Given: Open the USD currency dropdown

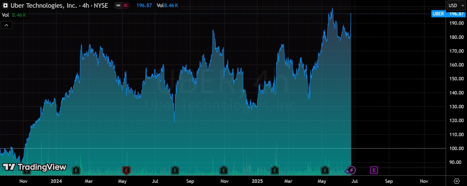Looking at the screenshot, I should [x=456, y=5].
